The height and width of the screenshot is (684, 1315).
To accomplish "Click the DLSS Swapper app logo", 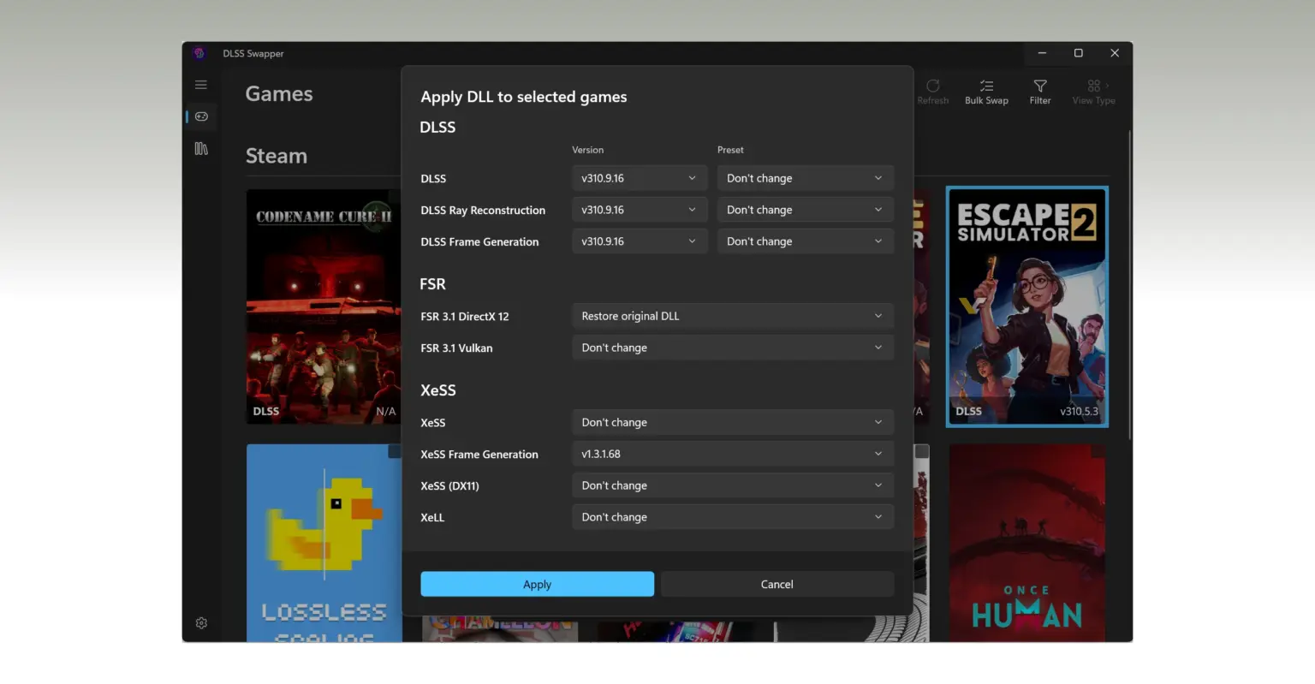I will (x=199, y=53).
